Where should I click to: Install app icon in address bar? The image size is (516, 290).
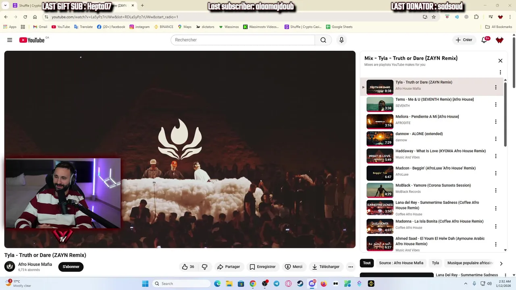425,17
